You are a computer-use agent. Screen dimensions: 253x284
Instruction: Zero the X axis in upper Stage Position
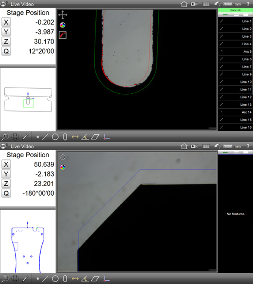(x=6, y=22)
